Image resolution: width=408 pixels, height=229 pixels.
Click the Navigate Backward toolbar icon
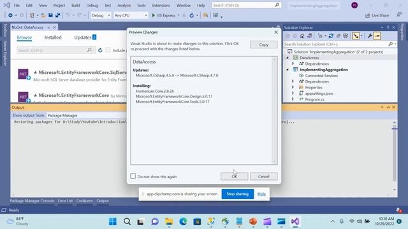tap(10, 15)
